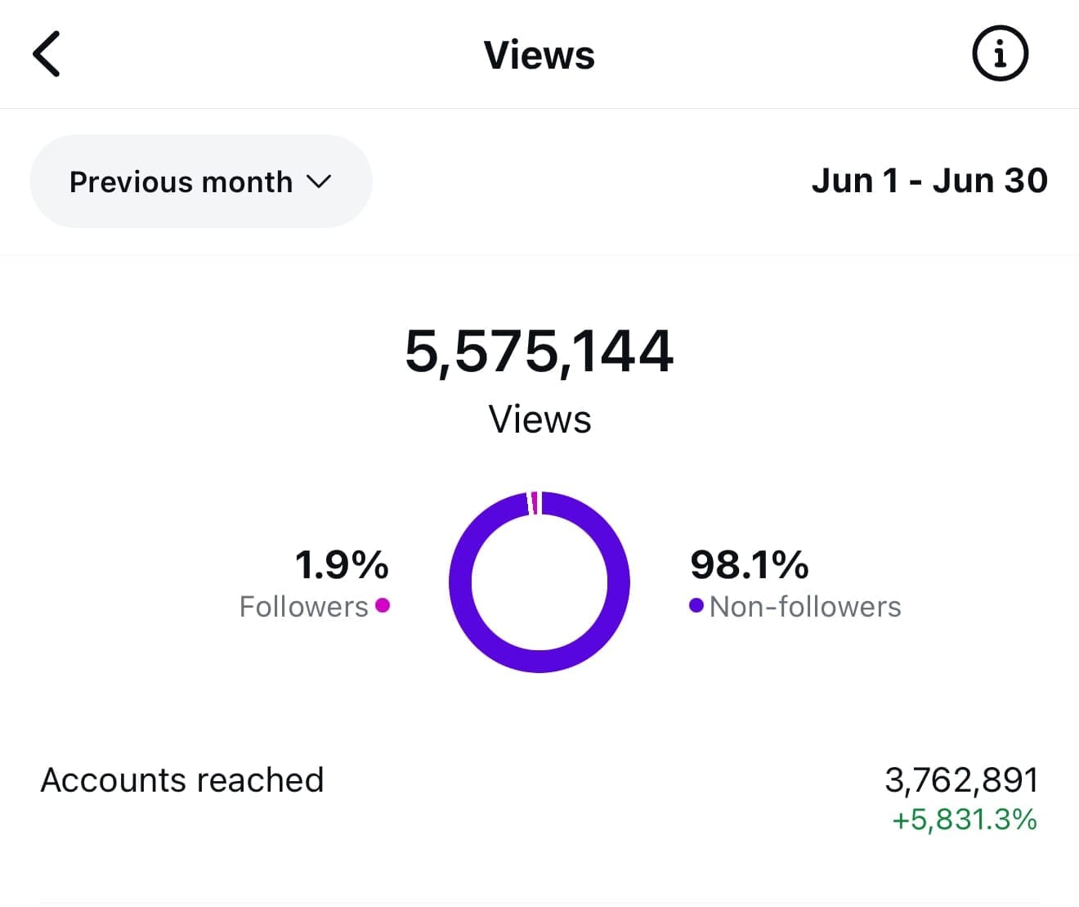
Task: Tap the 98.1% non-followers percentage
Action: pyautogui.click(x=749, y=564)
